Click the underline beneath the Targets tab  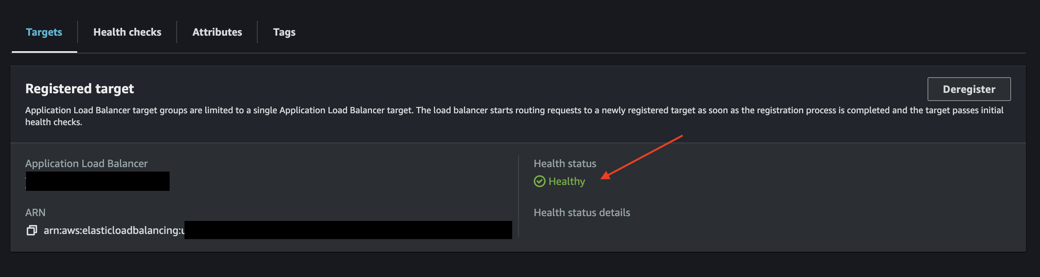(44, 52)
